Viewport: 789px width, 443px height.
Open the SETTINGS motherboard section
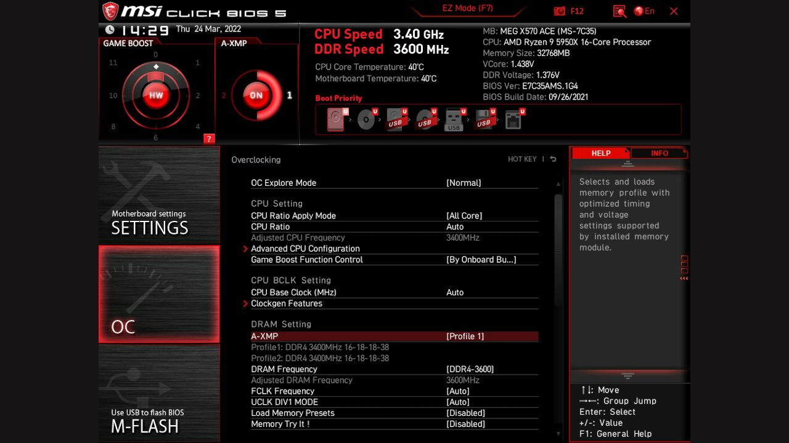(159, 195)
